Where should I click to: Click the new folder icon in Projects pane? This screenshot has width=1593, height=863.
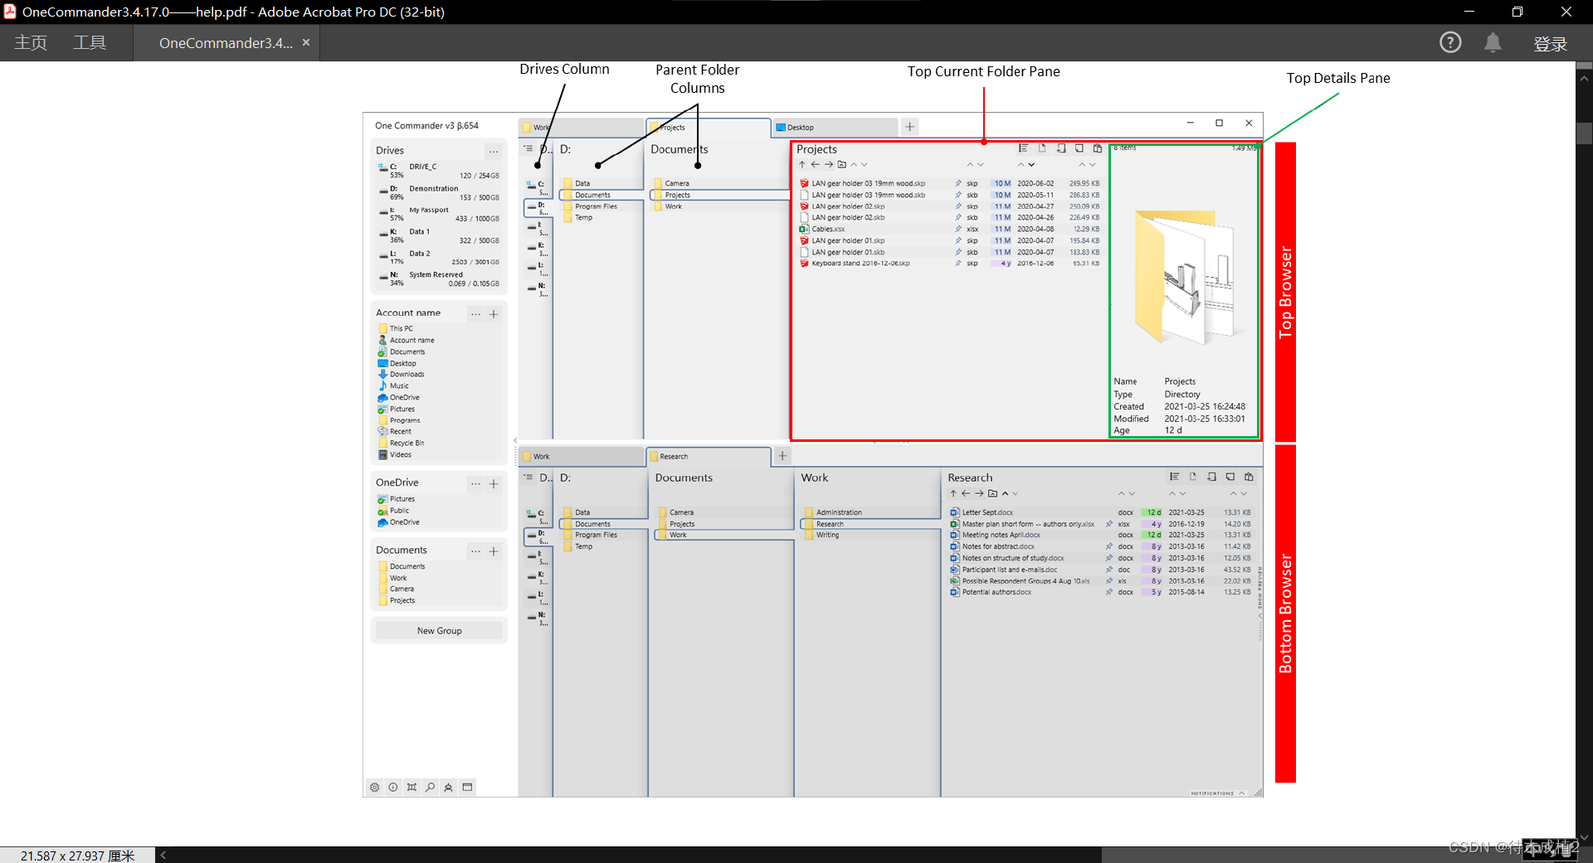coord(842,165)
